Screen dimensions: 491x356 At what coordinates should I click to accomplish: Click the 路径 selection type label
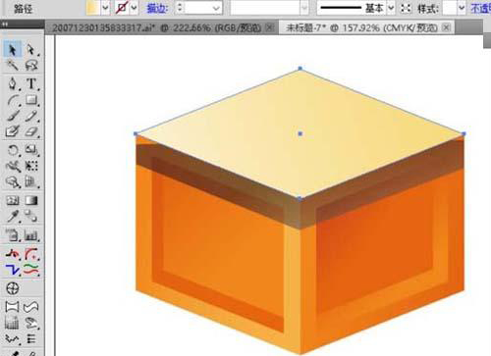point(24,9)
